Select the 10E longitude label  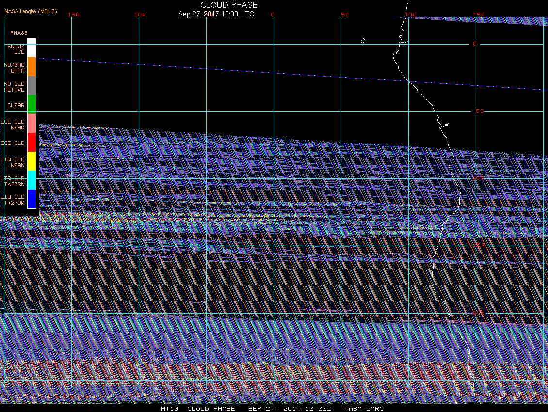(x=411, y=15)
